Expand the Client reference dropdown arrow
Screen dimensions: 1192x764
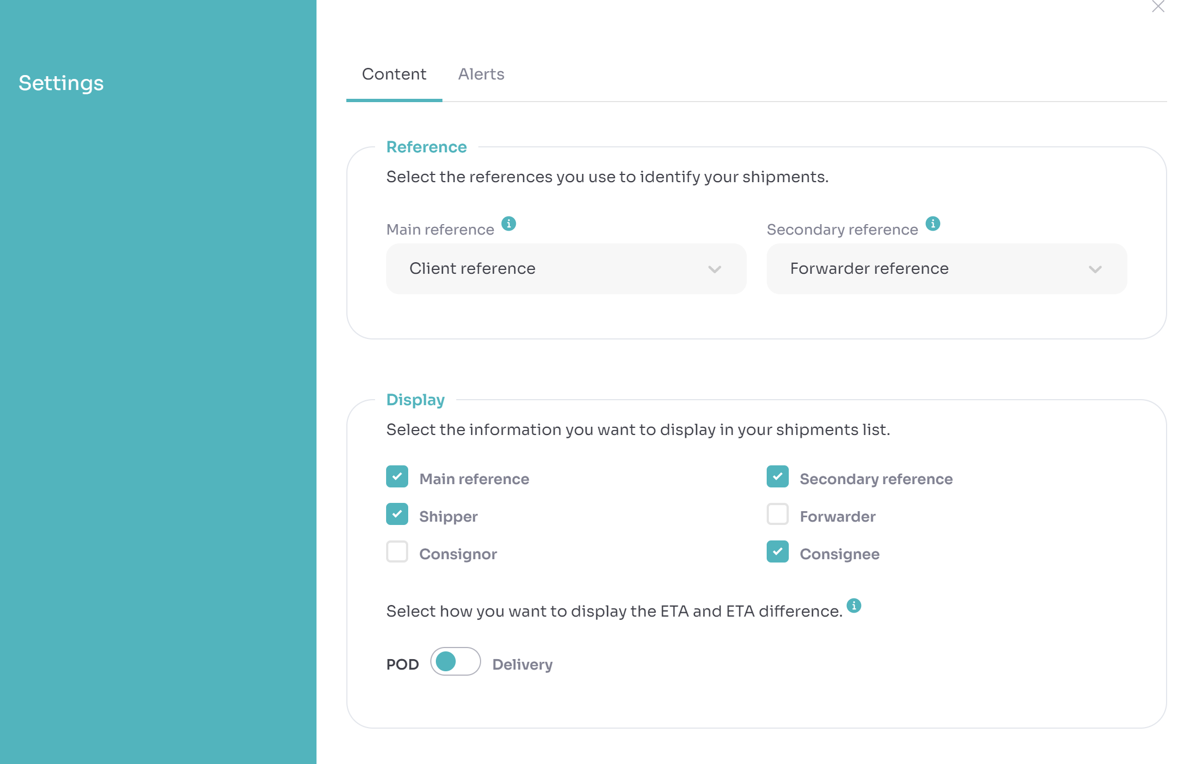[714, 269]
